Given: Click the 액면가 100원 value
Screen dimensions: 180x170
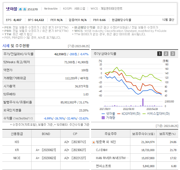Looking at the screenshot, I should (x=85, y=70).
